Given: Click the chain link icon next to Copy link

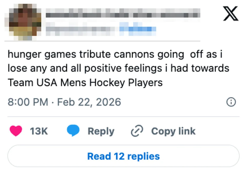Looking at the screenshot, I should coord(136,131).
